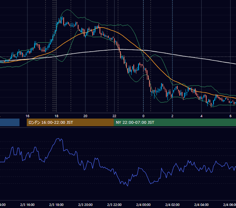Click the 2/3 20:00 label on bottom axis
236x208 pixels.
85,205
